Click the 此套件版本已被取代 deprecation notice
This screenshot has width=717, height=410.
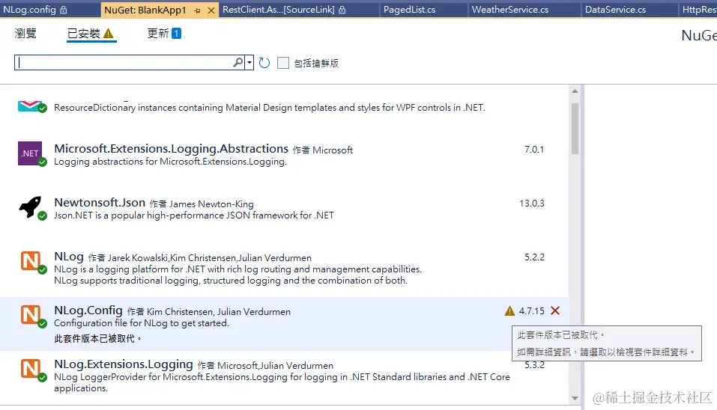click(x=97, y=339)
